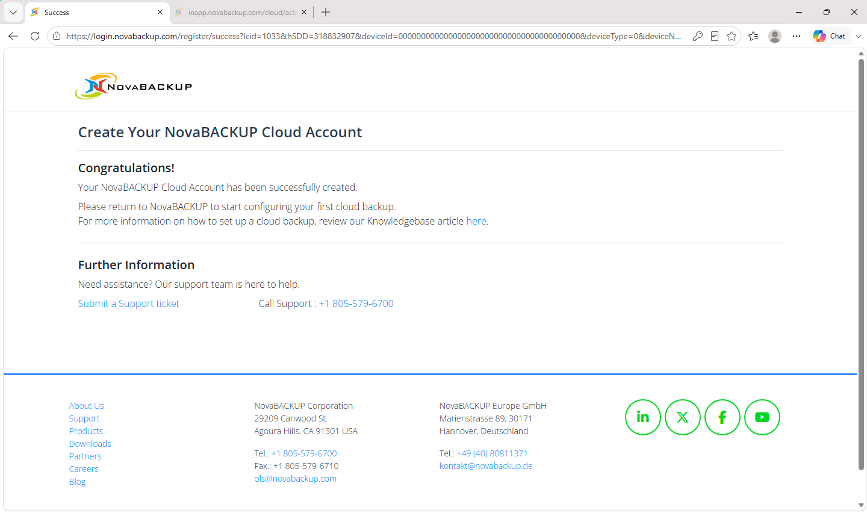Close the Success tab
This screenshot has height=513, width=867.
pyautogui.click(x=160, y=12)
